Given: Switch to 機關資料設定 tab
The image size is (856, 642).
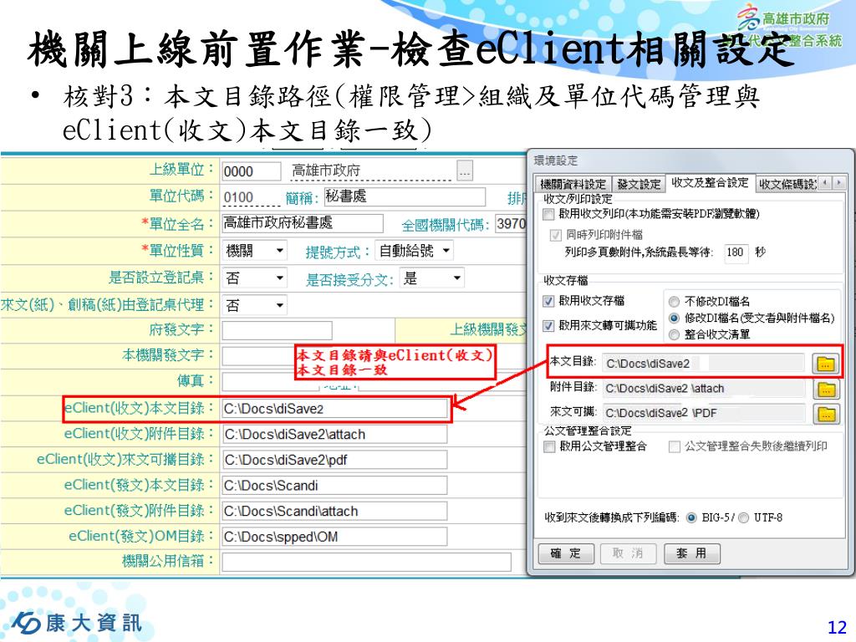Looking at the screenshot, I should click(573, 184).
